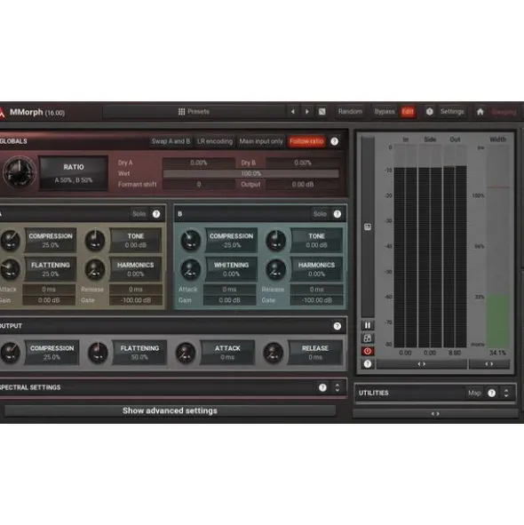This screenshot has height=525, width=524.
Task: Click the Globals Output 0.00 dB field
Action: [x=303, y=185]
